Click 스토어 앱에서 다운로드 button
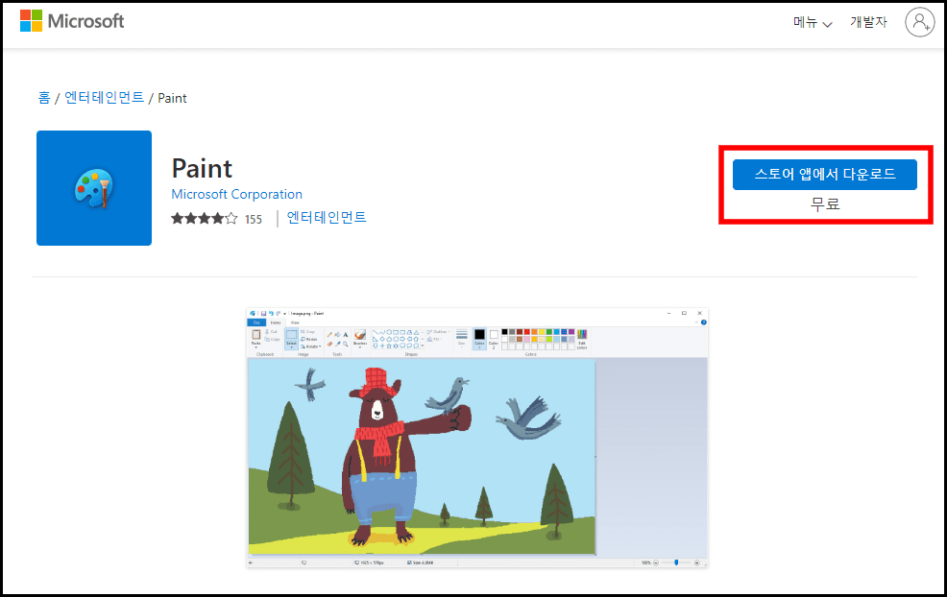947x597 pixels. [x=824, y=175]
